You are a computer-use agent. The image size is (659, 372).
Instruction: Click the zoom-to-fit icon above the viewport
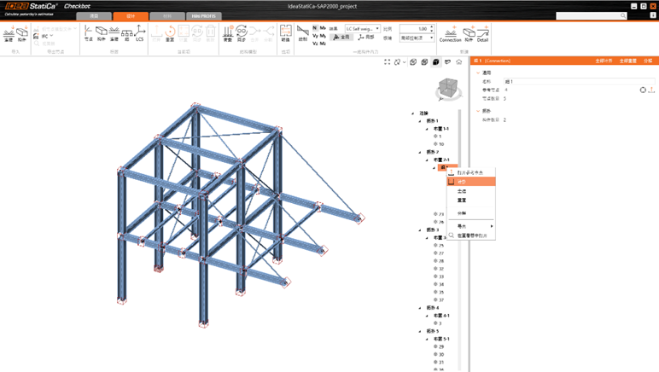tap(387, 62)
